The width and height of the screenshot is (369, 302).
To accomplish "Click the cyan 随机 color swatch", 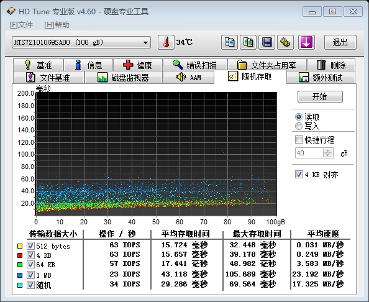I will pos(20,285).
